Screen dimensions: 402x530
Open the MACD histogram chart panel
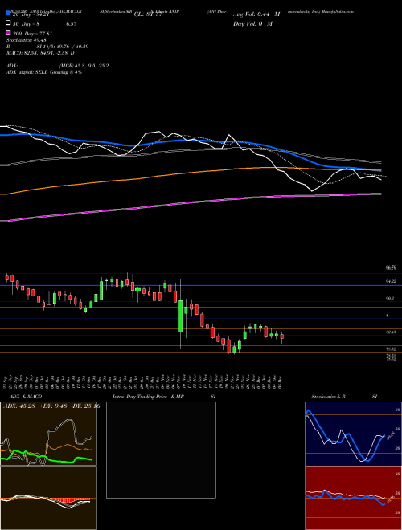coord(48,498)
